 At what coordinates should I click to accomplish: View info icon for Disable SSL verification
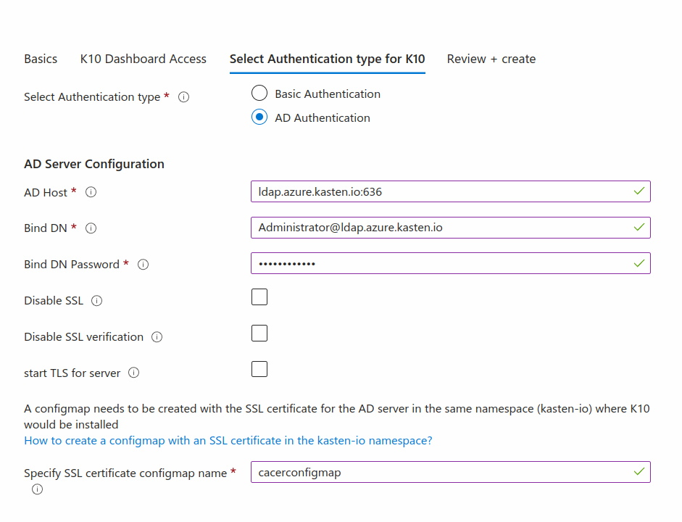[157, 336]
